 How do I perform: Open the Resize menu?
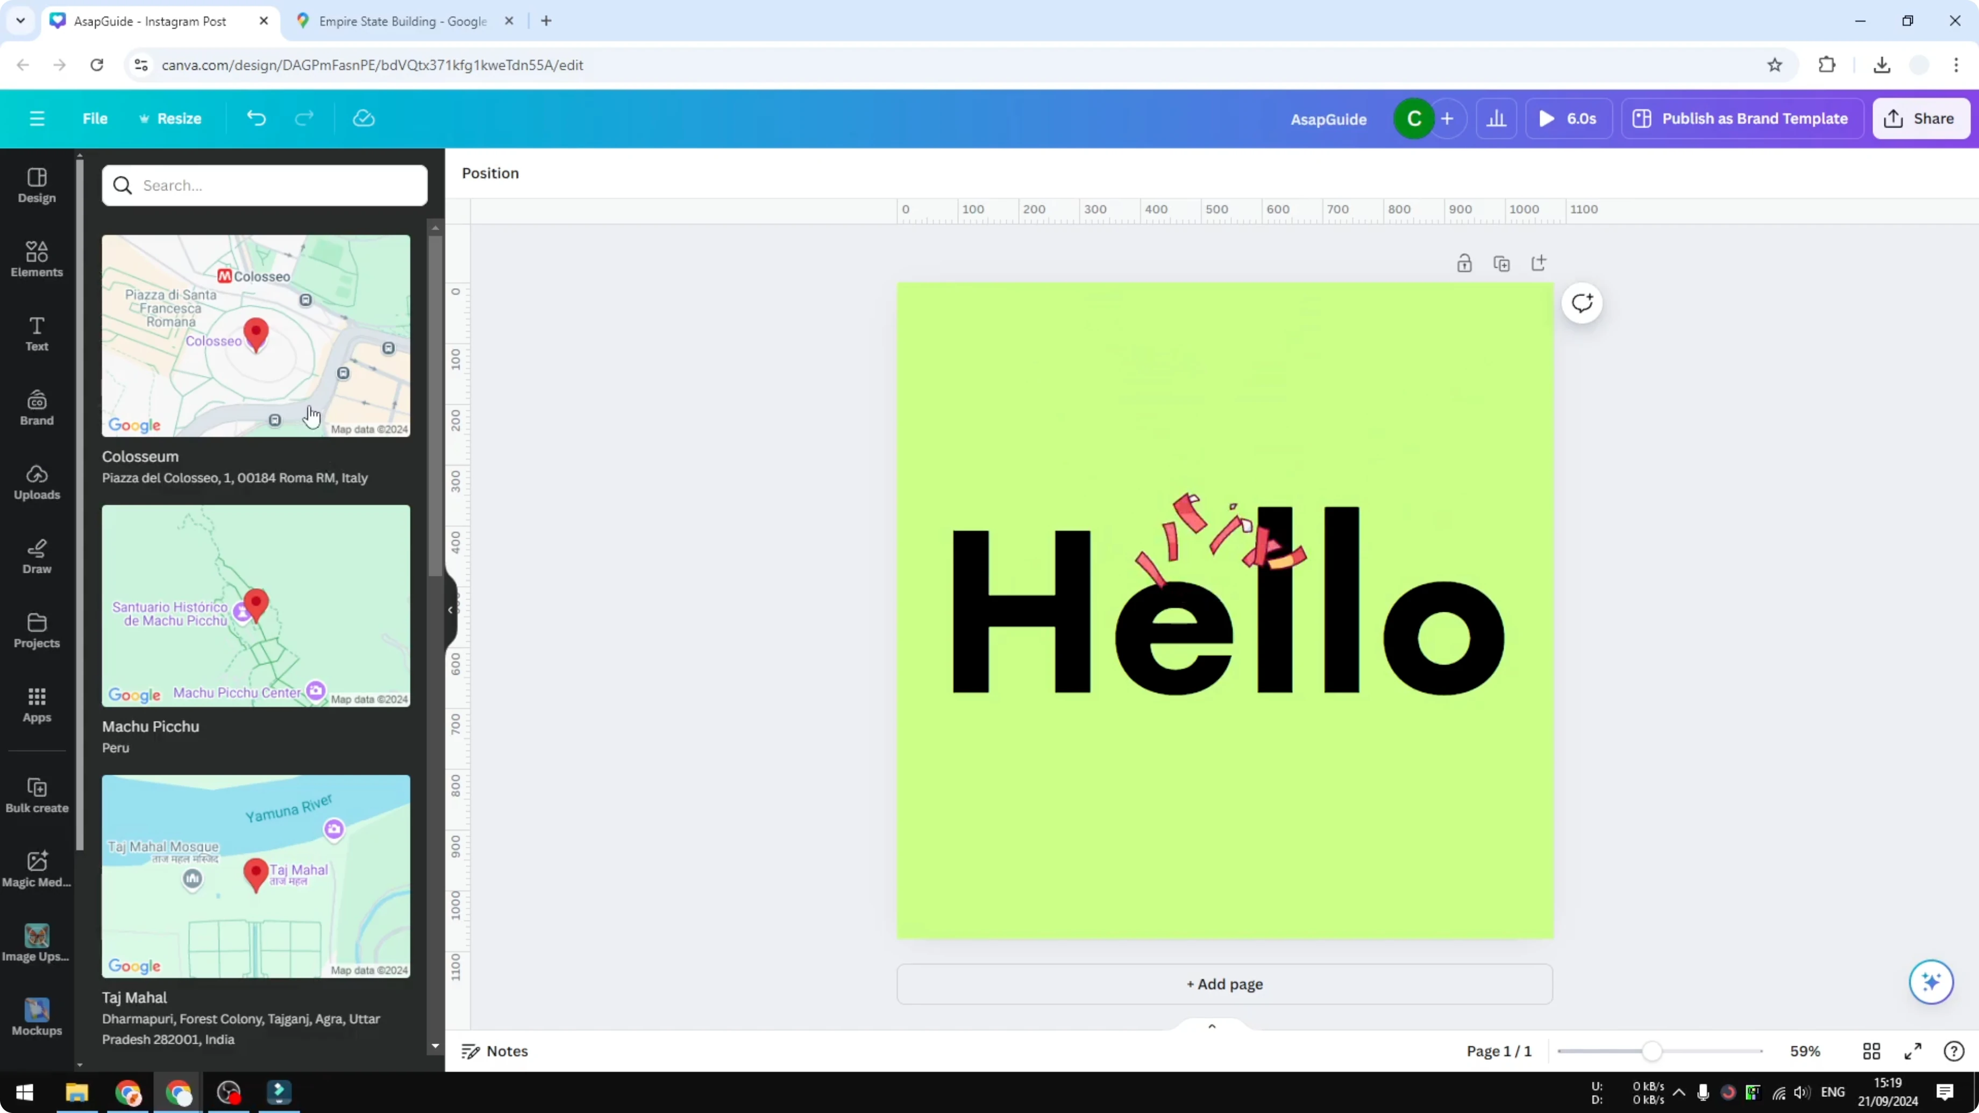(170, 118)
